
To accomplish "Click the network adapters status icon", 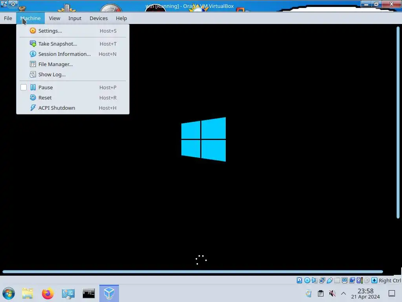I will (322, 280).
